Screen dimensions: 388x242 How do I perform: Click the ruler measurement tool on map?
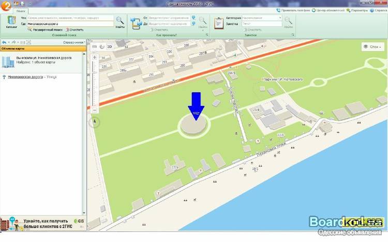click(94, 46)
